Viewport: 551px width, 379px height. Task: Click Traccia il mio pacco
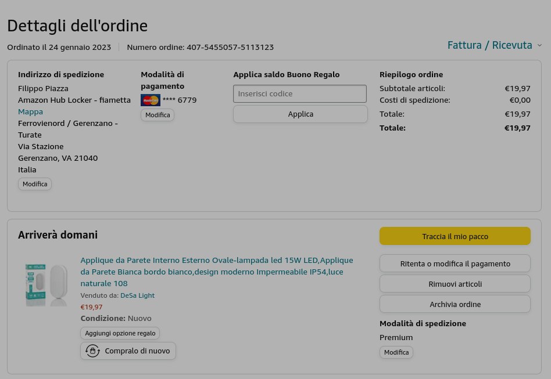(455, 236)
